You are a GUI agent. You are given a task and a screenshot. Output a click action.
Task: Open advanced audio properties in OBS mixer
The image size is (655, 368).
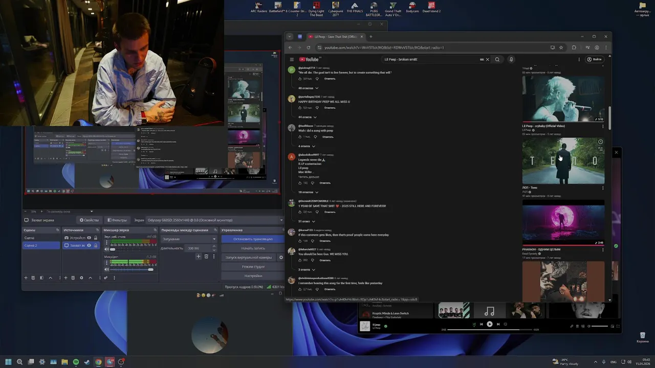click(x=106, y=278)
